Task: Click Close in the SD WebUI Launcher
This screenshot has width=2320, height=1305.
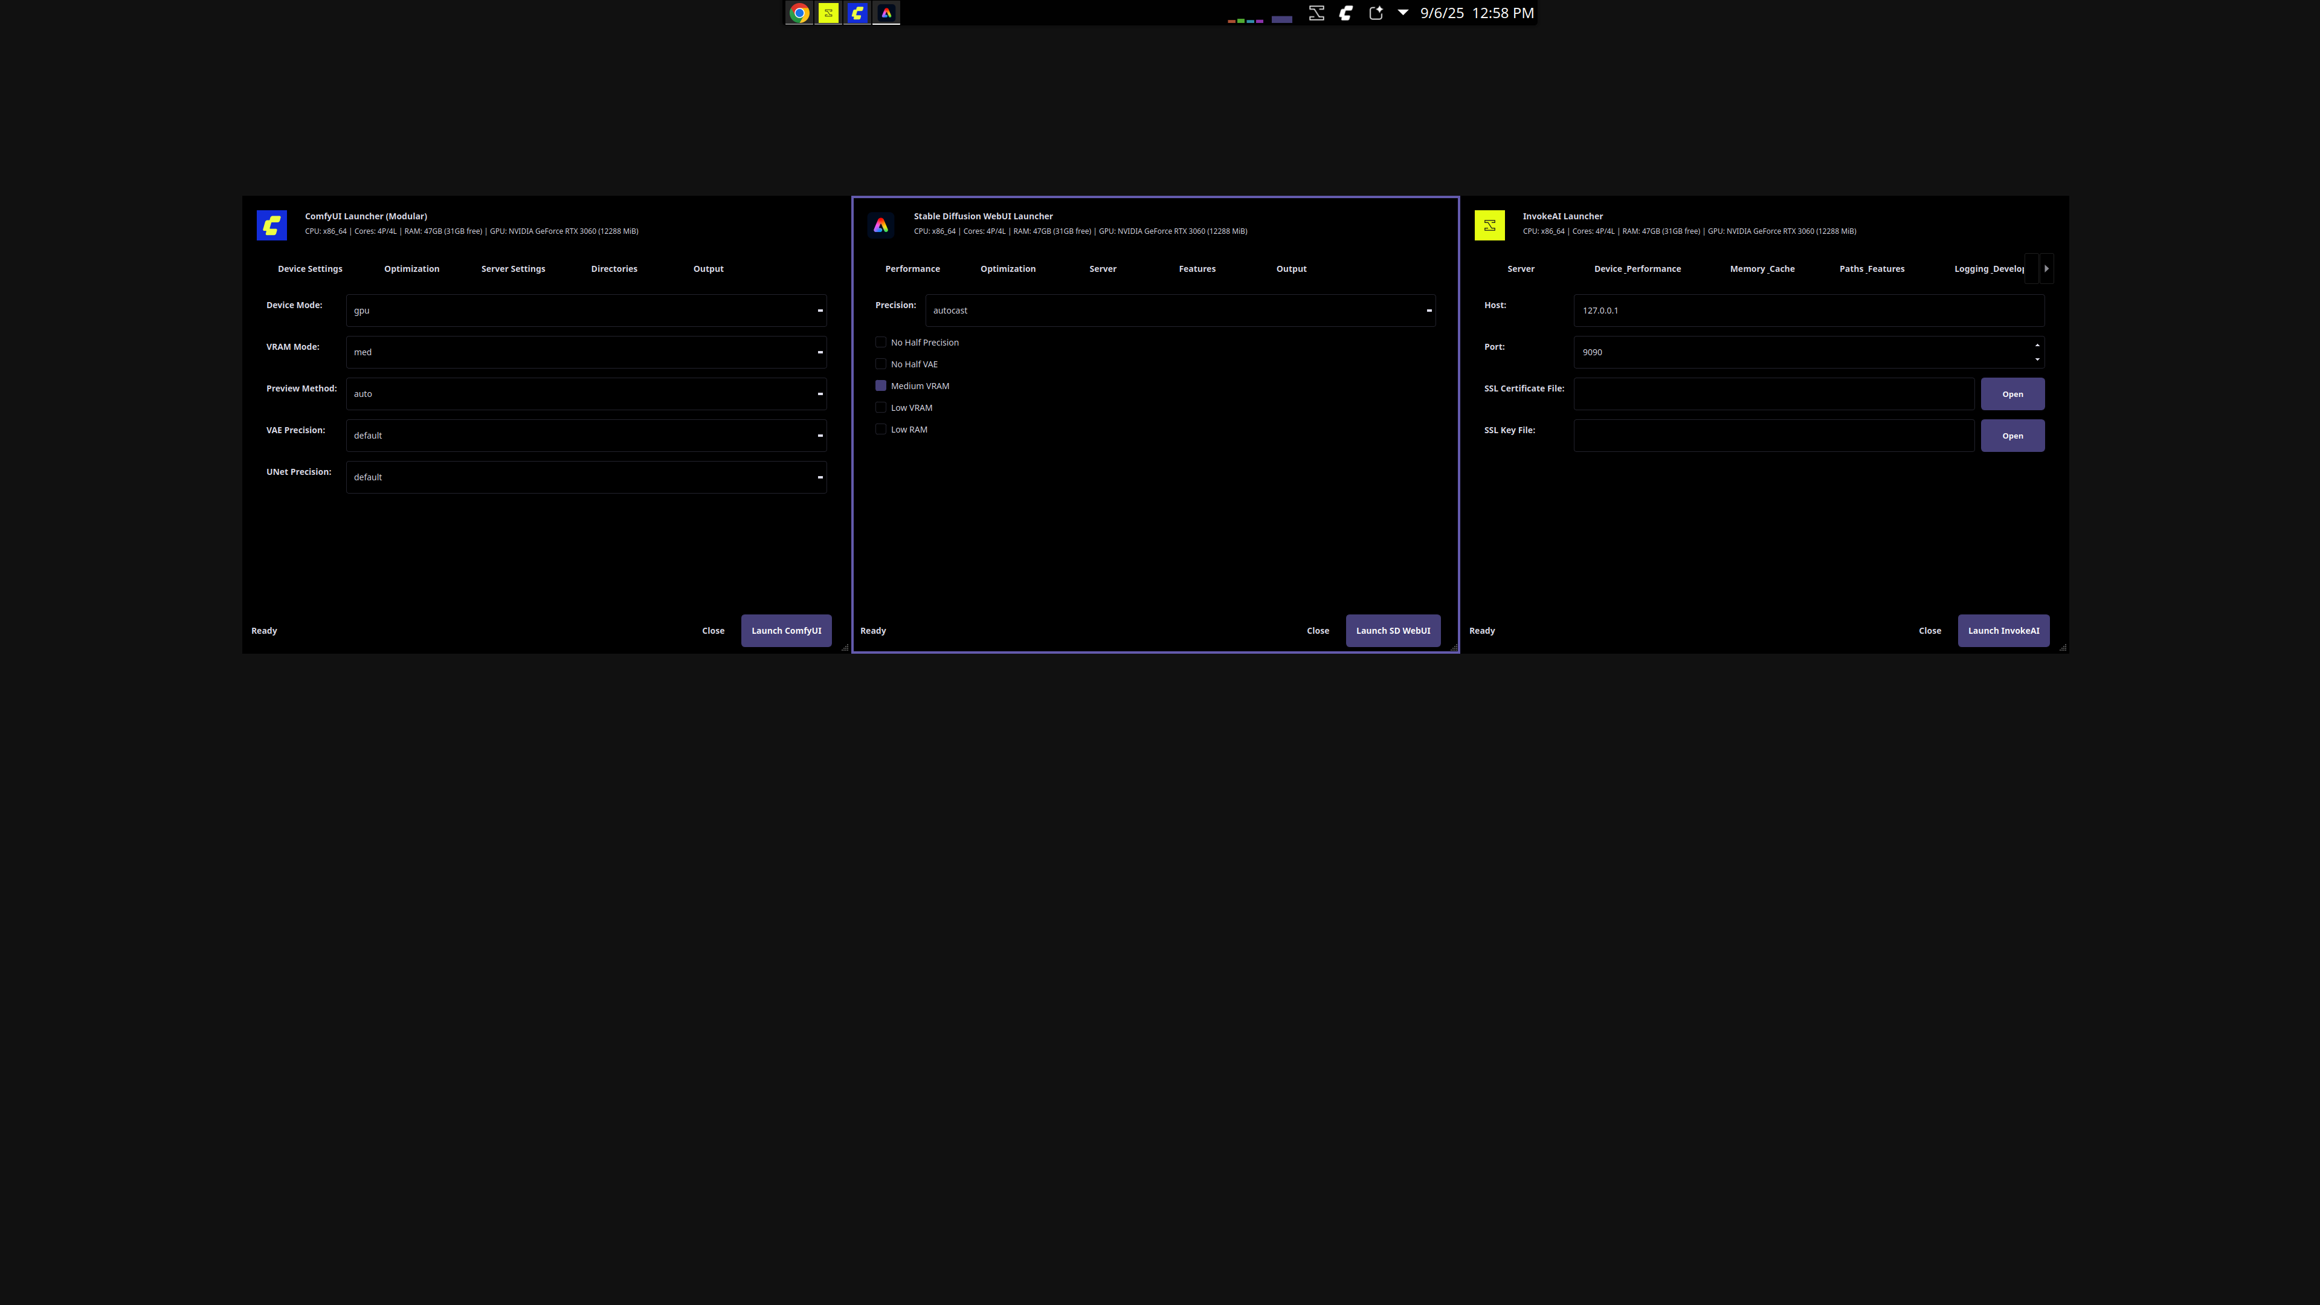Action: click(1318, 630)
